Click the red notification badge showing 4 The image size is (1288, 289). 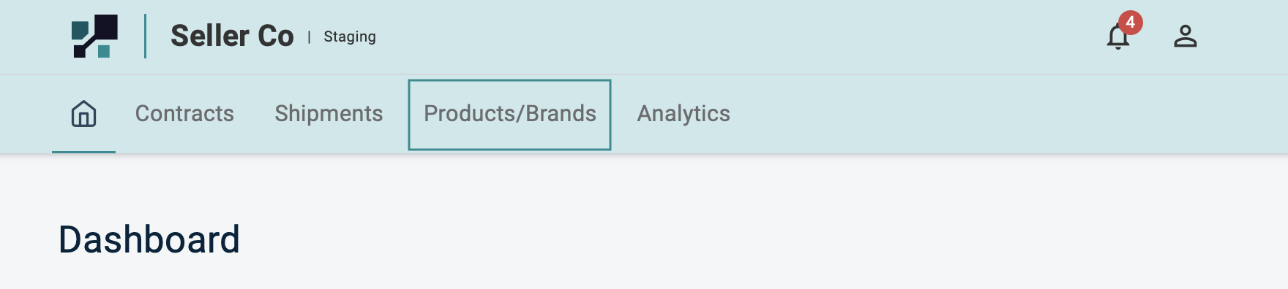(1130, 23)
